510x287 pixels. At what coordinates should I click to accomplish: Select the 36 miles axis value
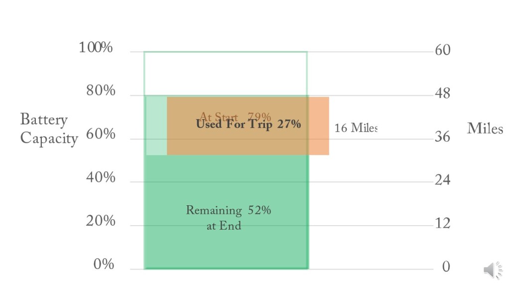click(x=442, y=137)
